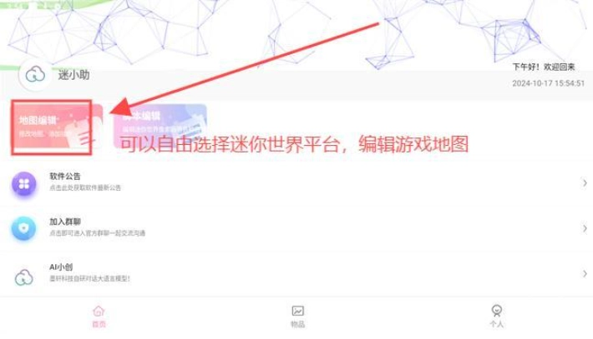Select the 个人 profile icon
The image size is (593, 339).
pyautogui.click(x=497, y=311)
